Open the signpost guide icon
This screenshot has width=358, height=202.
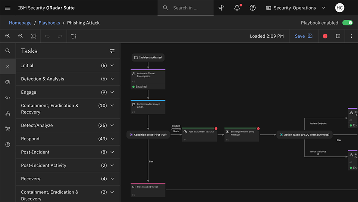click(221, 8)
